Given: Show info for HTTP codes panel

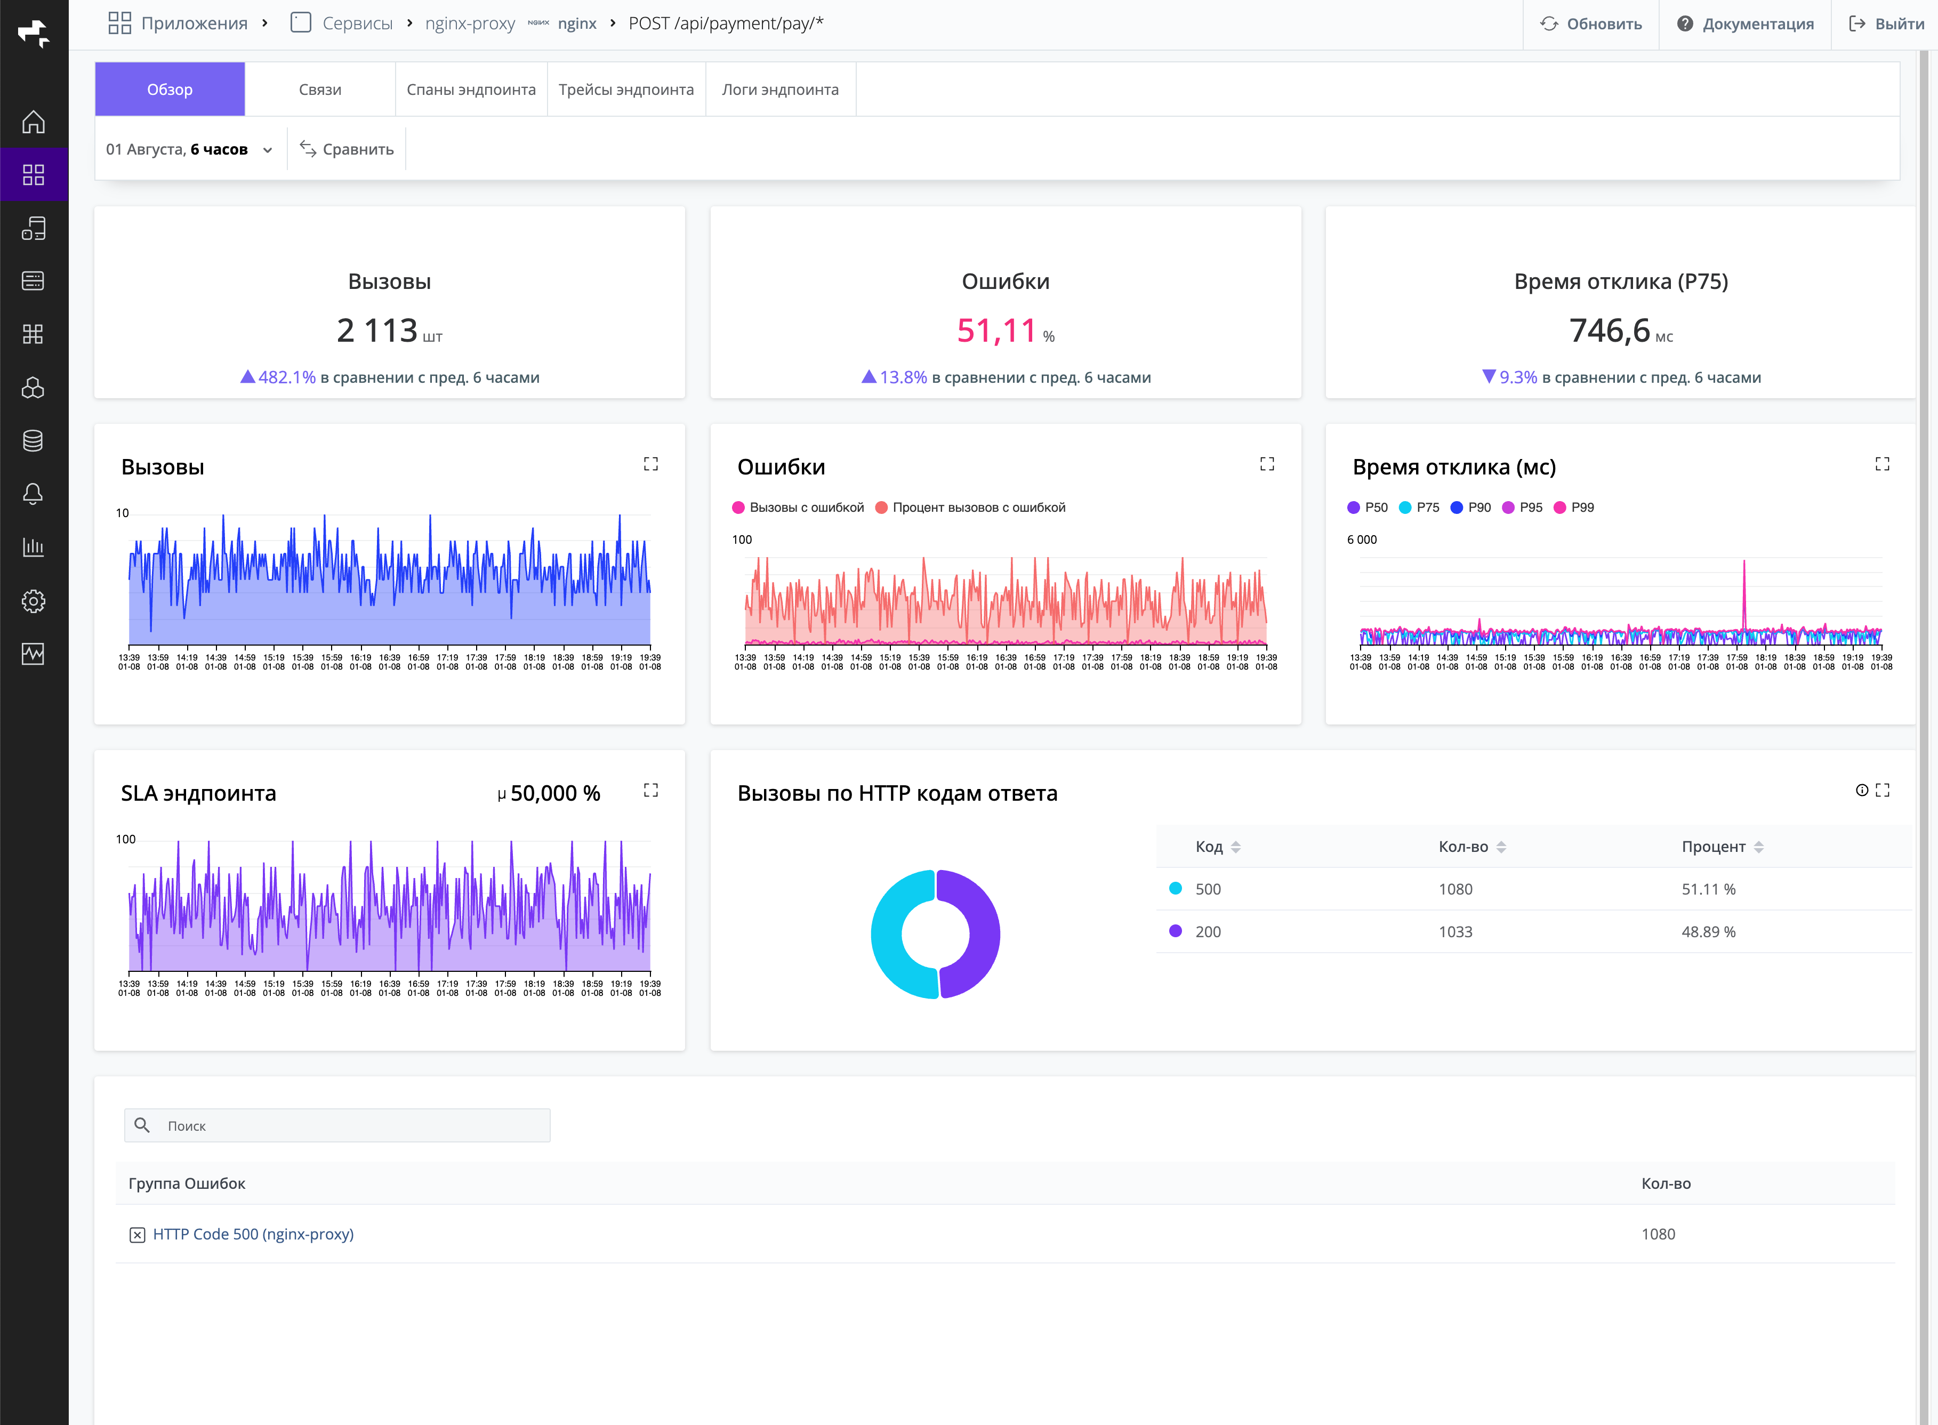Looking at the screenshot, I should click(1862, 790).
